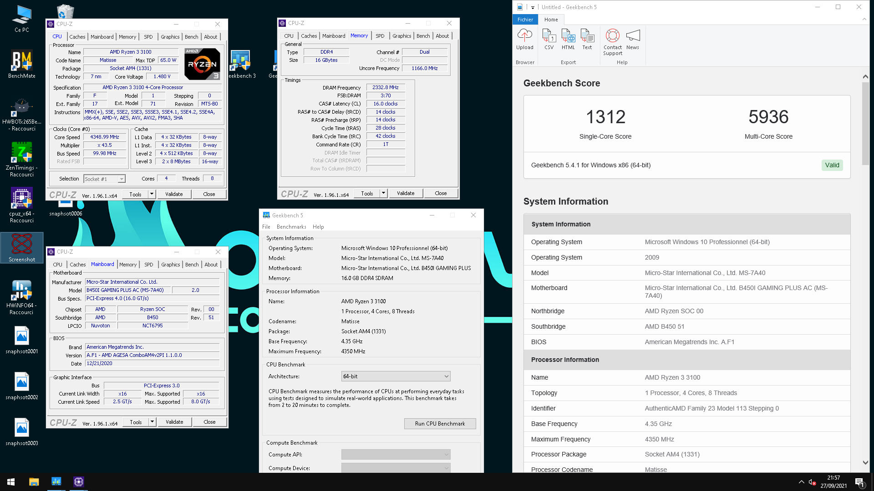The height and width of the screenshot is (491, 874).
Task: Export results as CSV
Action: 549,40
